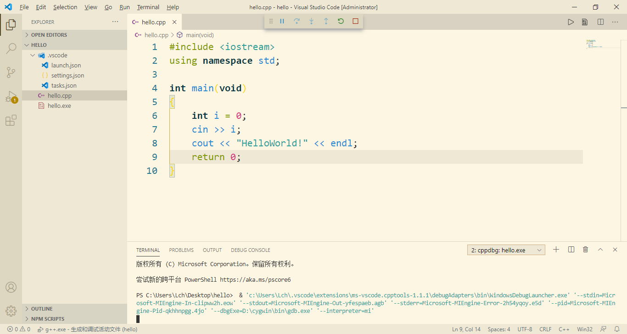Select the TERMINAL panel tab
The width and height of the screenshot is (627, 334).
tap(148, 250)
